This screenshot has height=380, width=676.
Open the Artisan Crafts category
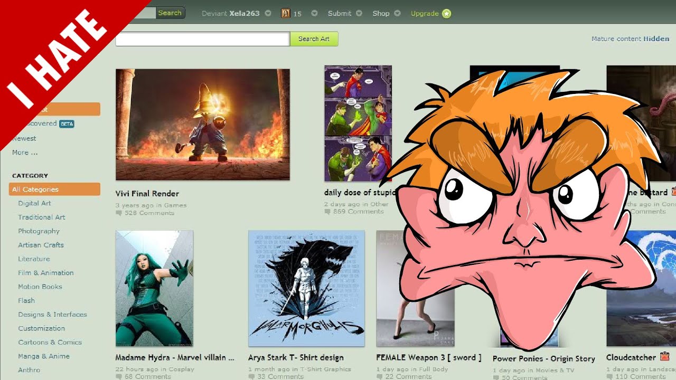pyautogui.click(x=41, y=245)
